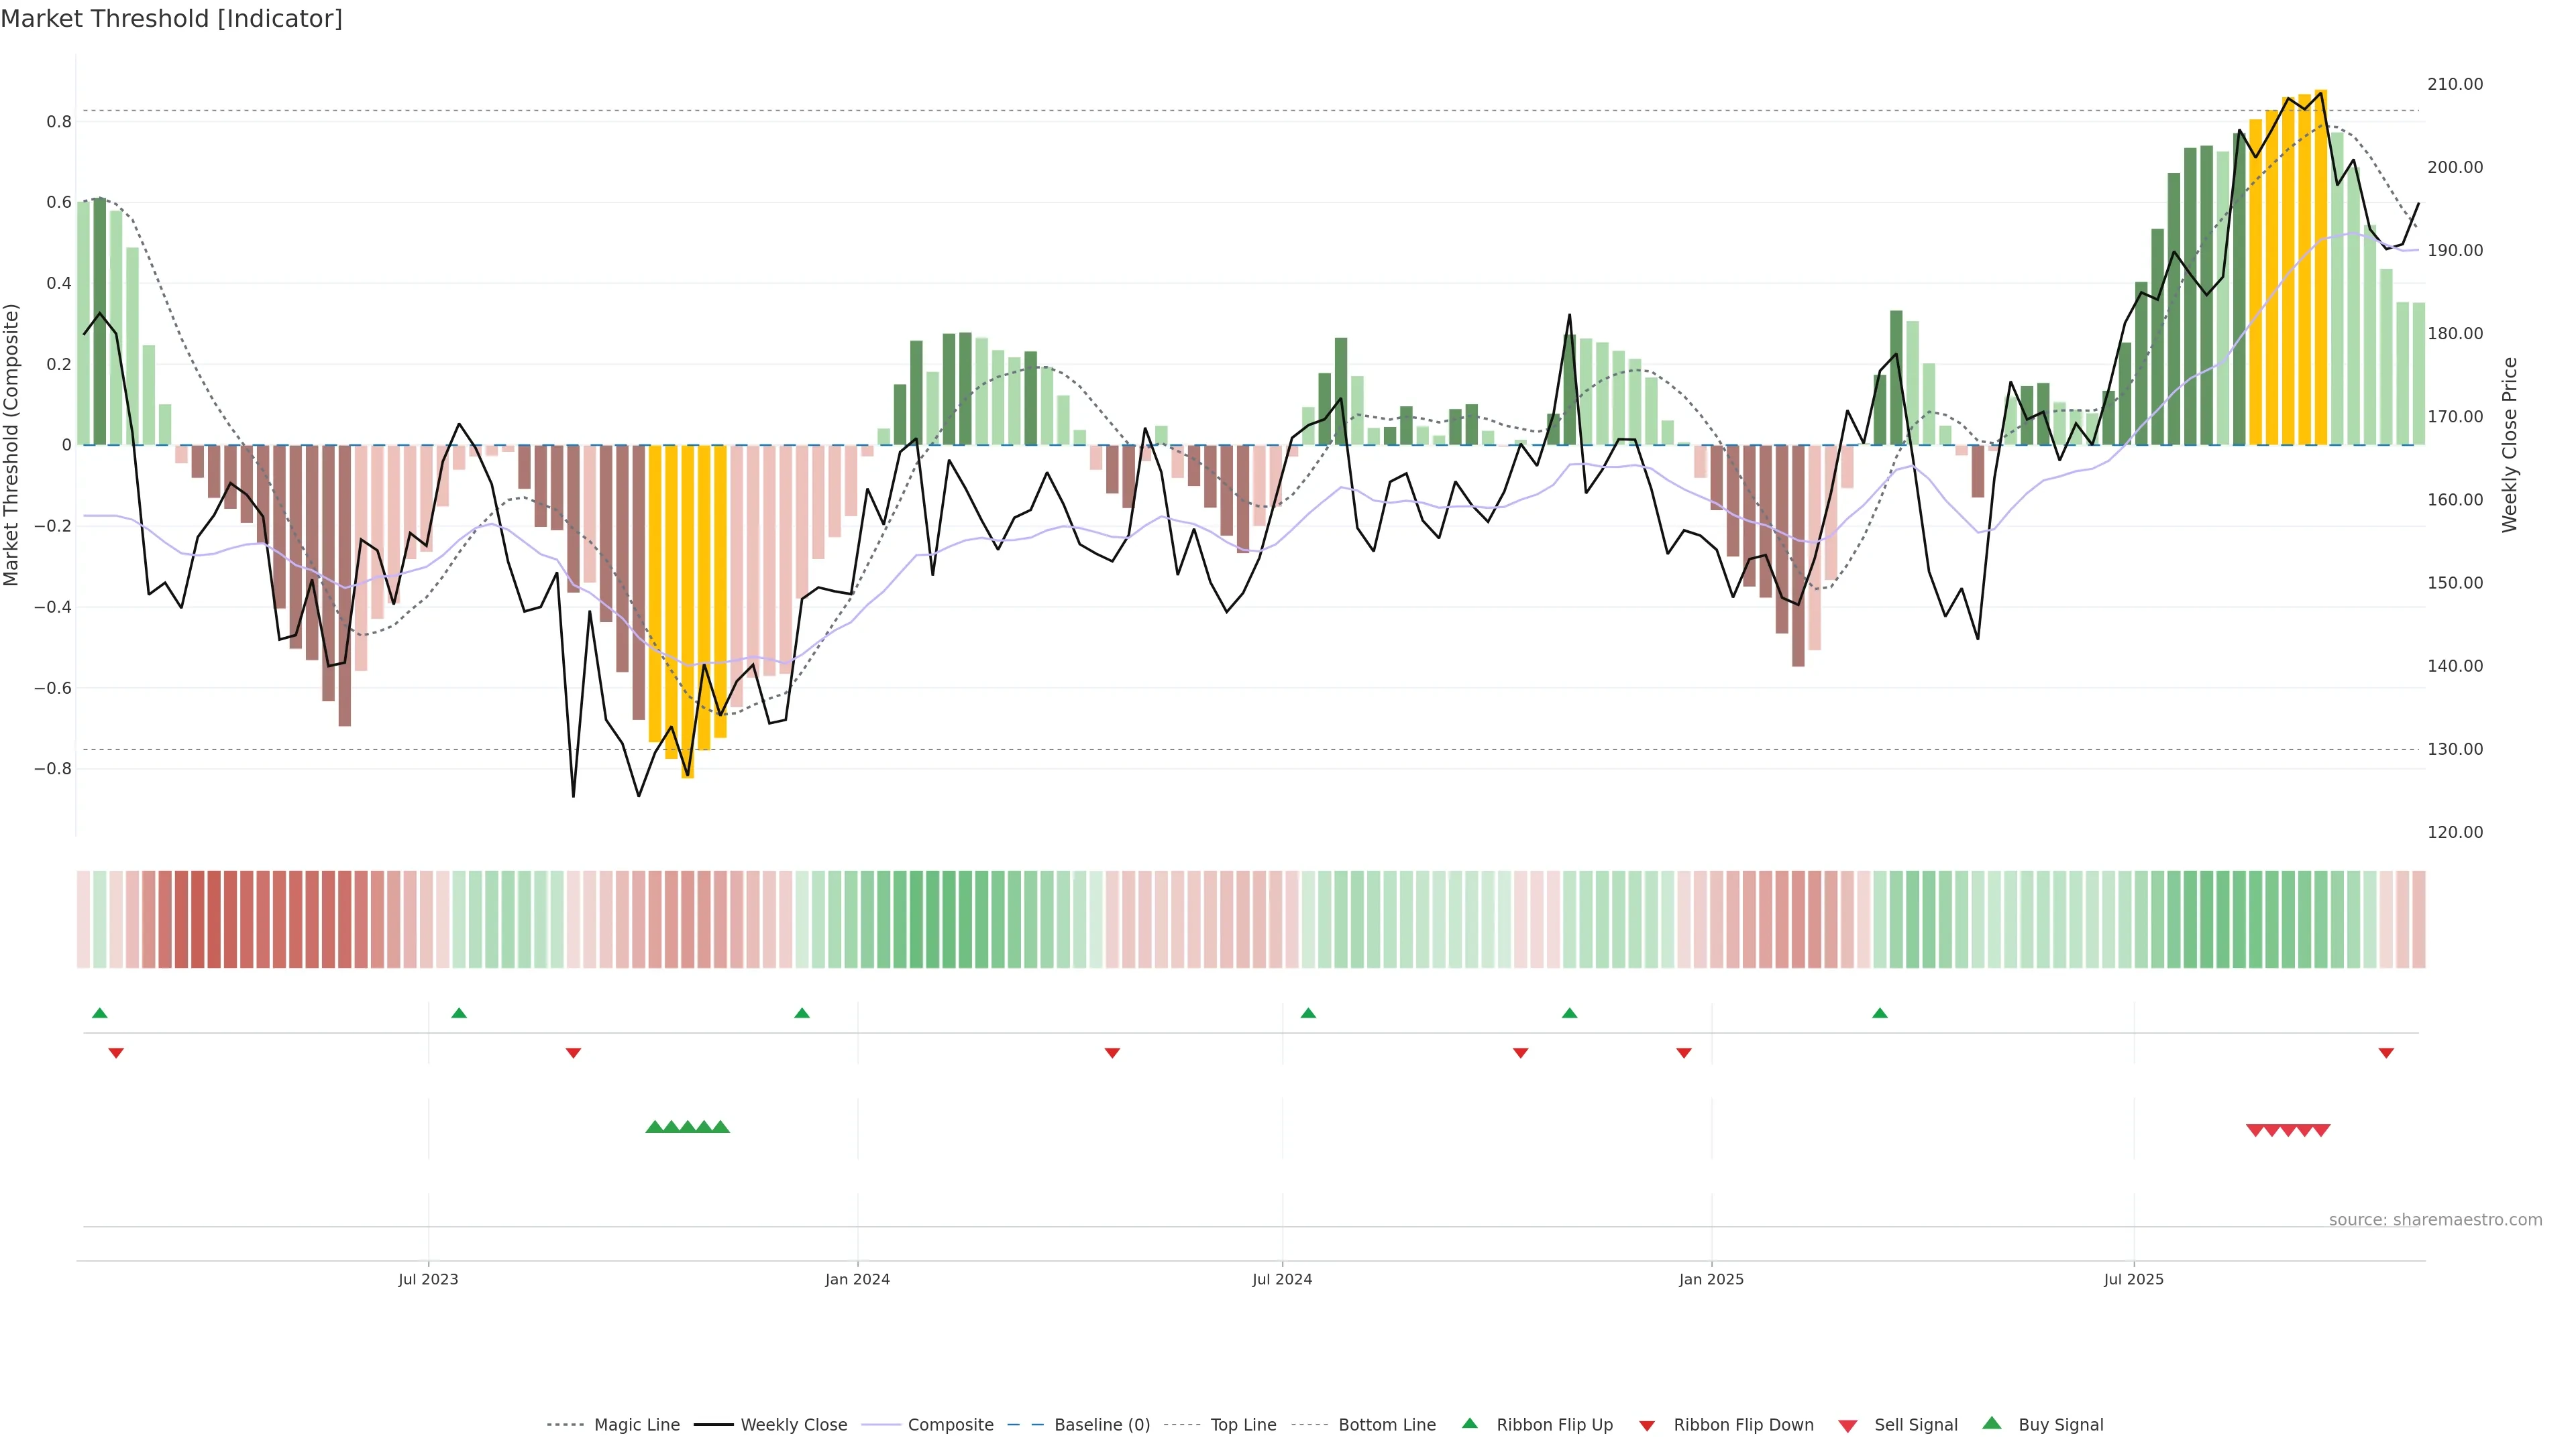
Task: Click the sharemaestro.com source text
Action: click(2435, 1219)
